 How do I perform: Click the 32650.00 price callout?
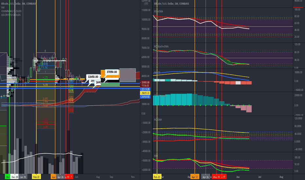coord(93,77)
